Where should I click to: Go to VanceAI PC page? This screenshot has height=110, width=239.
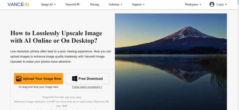click(x=73, y=4)
